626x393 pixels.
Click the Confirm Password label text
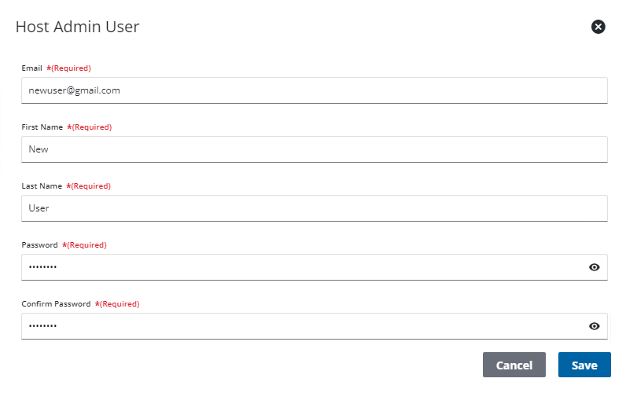[x=56, y=304]
